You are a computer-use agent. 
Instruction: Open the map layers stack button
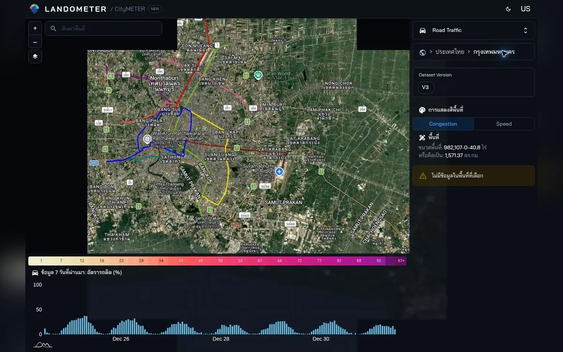coord(35,56)
